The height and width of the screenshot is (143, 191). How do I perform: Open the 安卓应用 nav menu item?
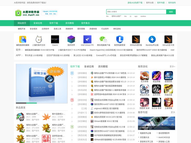point(38,23)
